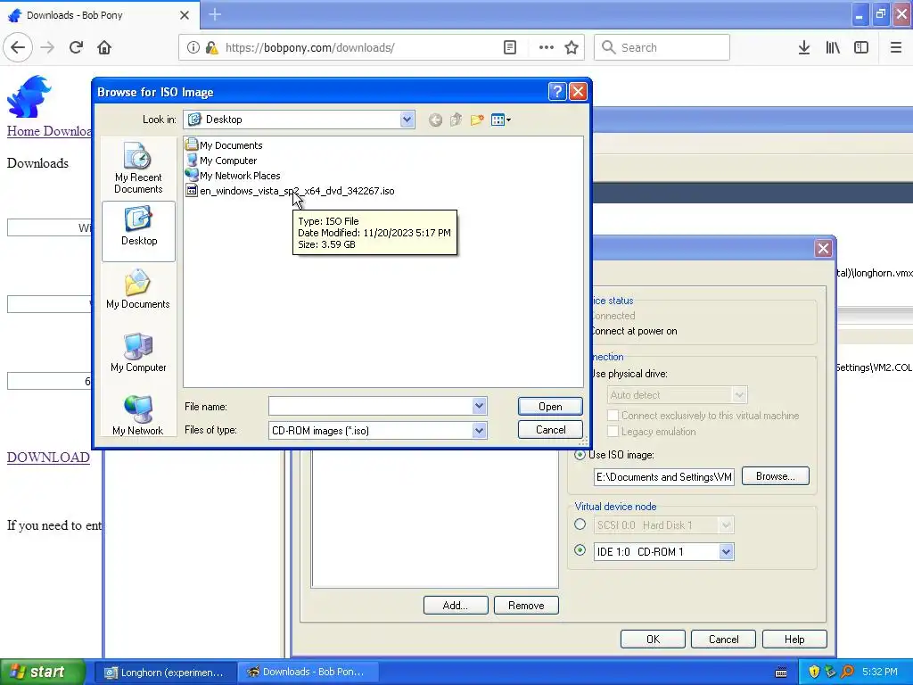The width and height of the screenshot is (913, 685).
Task: Expand the Look in dropdown
Action: (x=407, y=120)
